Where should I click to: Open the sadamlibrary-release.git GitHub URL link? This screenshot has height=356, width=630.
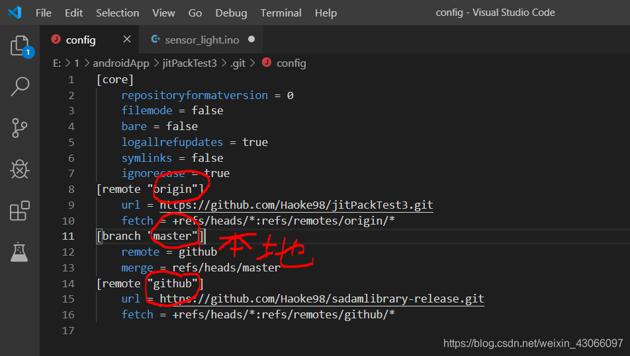(x=322, y=299)
